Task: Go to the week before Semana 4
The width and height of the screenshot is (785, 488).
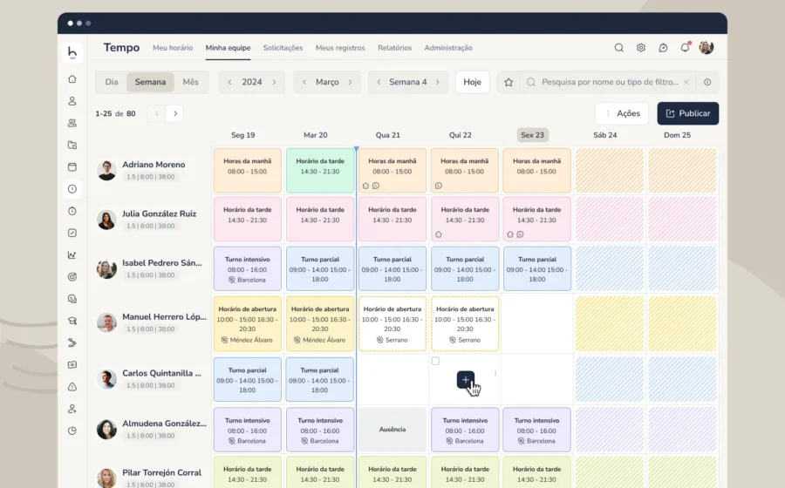Action: tap(379, 82)
